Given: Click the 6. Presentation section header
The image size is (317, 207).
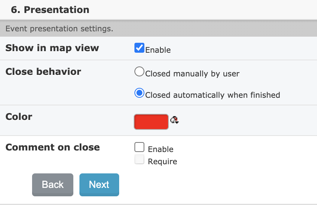Looking at the screenshot, I should [x=50, y=10].
